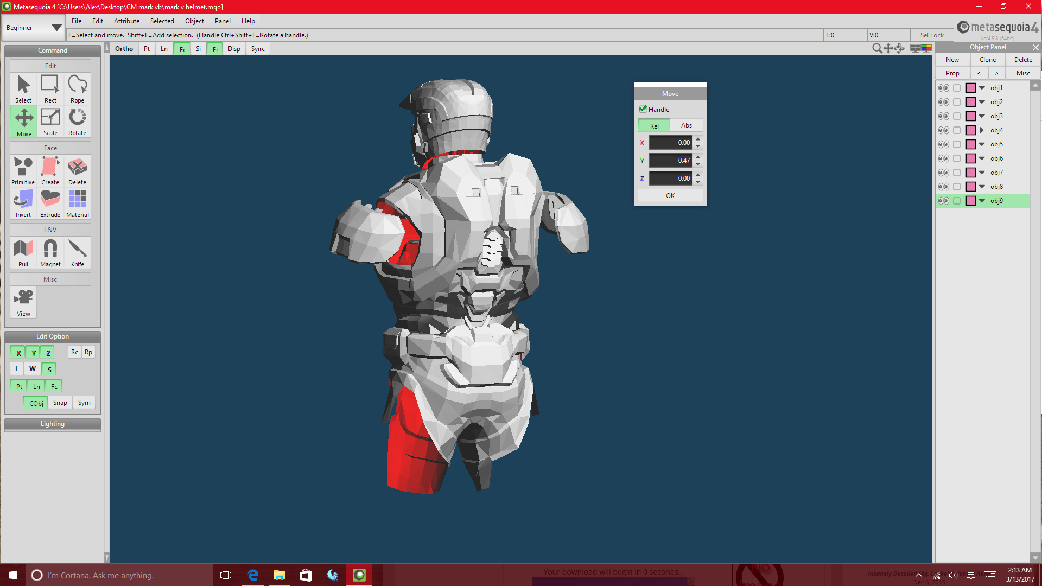Collapse the obj8 expander arrow
Screen dimensions: 1042x586
click(x=982, y=187)
